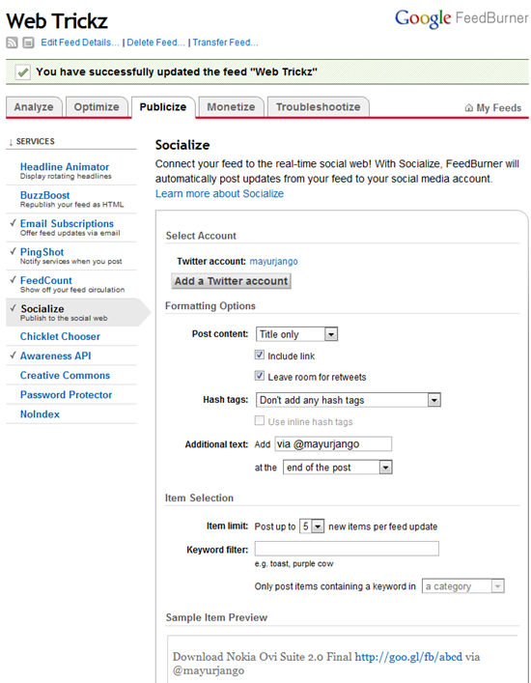
Task: Toggle Leave room for retweets checkbox
Action: pos(260,376)
